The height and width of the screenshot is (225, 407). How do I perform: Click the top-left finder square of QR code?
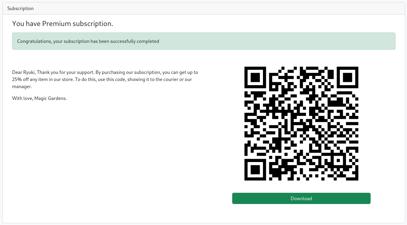pyautogui.click(x=255, y=77)
